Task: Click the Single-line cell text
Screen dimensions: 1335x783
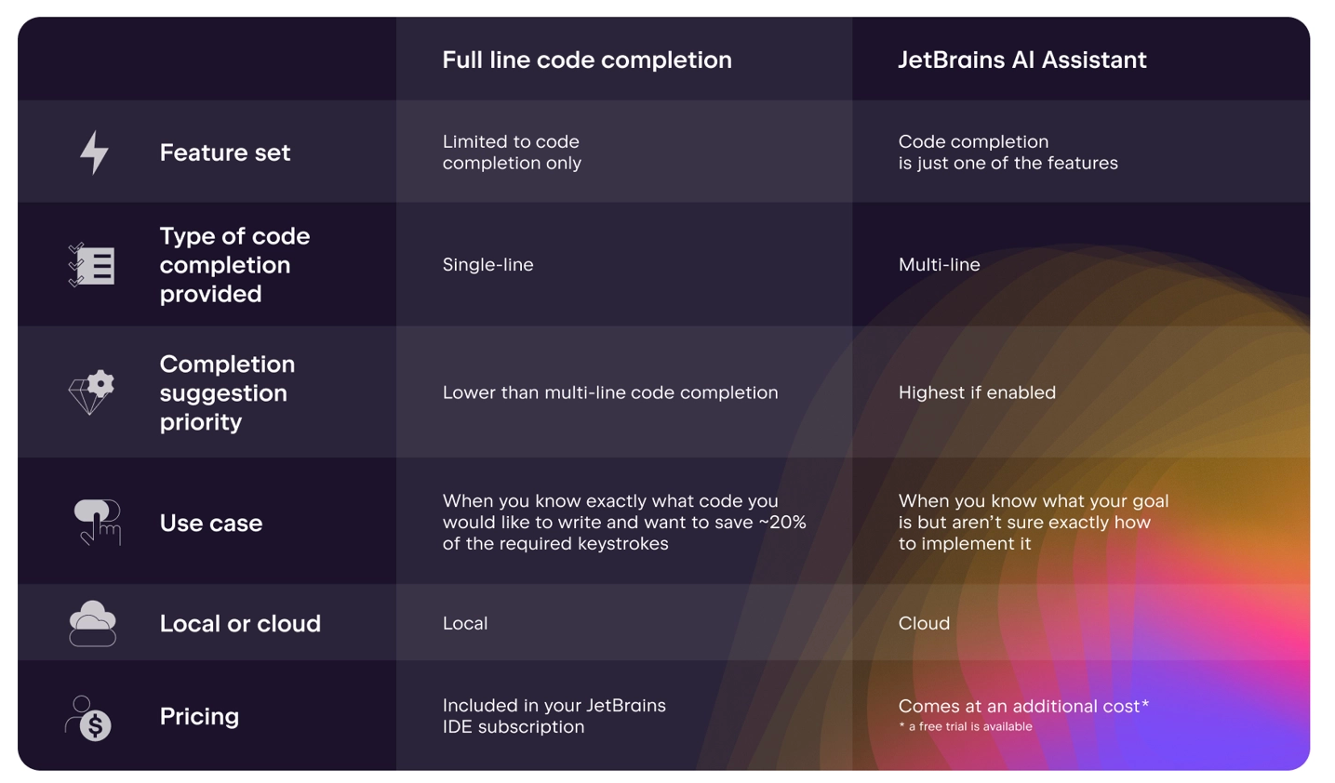Action: (x=487, y=265)
